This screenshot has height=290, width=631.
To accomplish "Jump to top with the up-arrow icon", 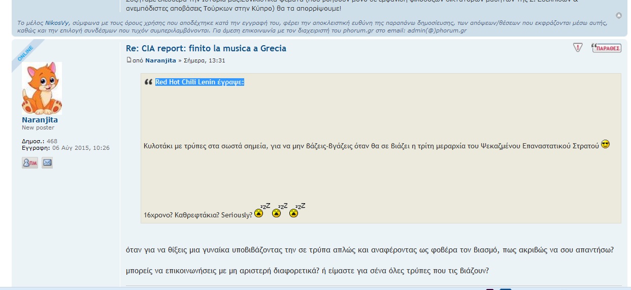I will [619, 16].
